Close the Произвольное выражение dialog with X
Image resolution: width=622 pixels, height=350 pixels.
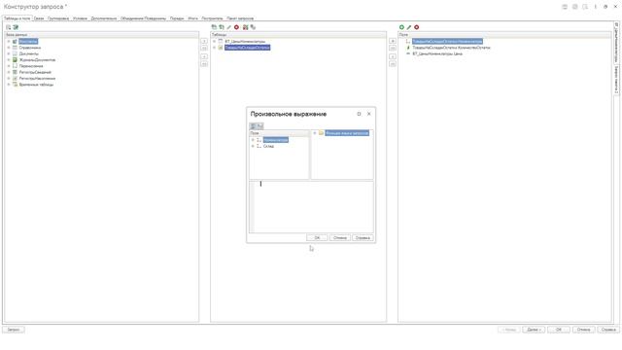click(369, 114)
